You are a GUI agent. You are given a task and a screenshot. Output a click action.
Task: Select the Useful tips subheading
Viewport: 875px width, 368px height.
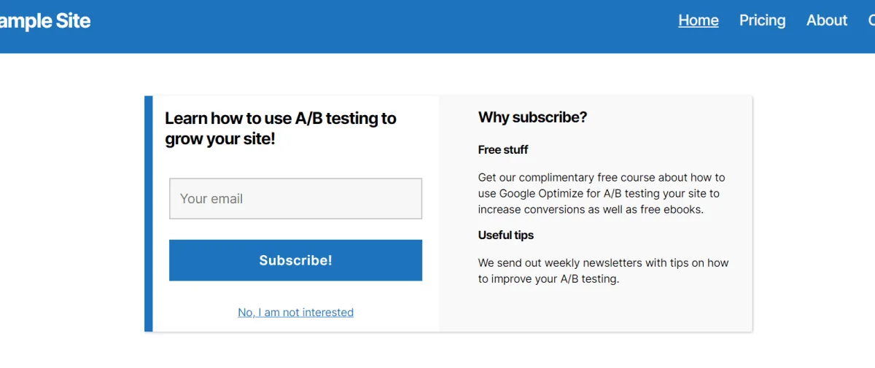coord(506,235)
